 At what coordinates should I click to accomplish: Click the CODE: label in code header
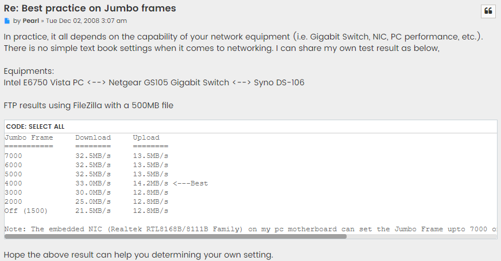17,126
